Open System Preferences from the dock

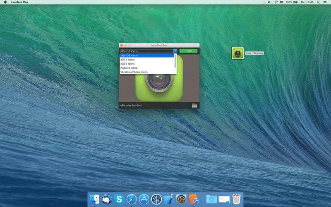tap(181, 199)
